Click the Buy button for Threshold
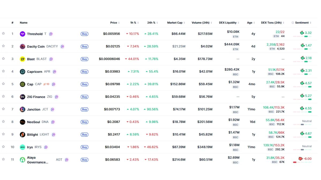 tap(85, 34)
